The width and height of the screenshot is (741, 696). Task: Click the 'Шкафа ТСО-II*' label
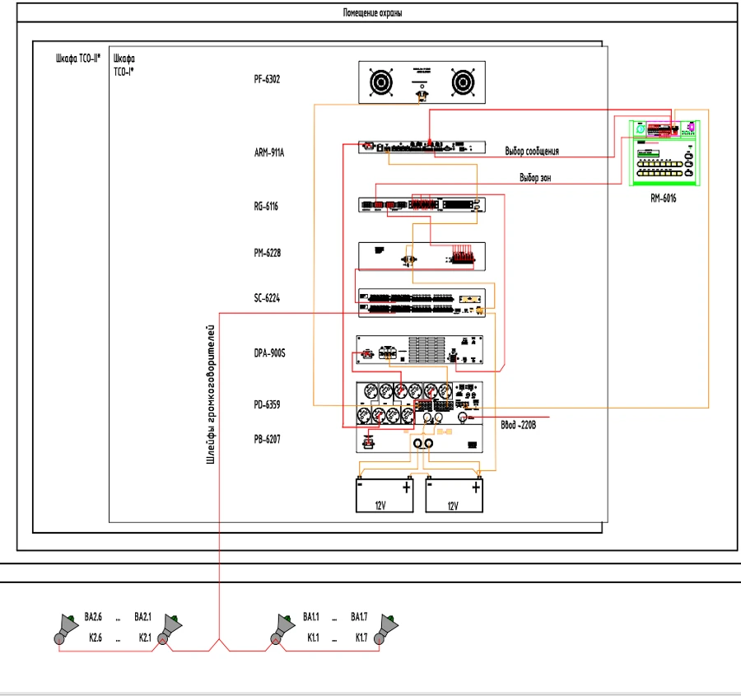[78, 58]
